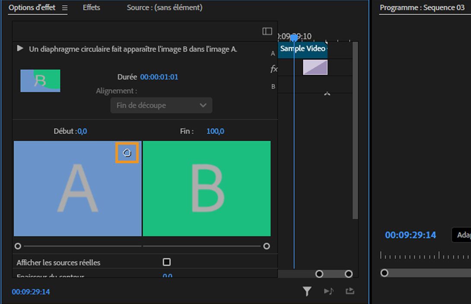
Task: Click the export icon in the panel footer
Action: (350, 291)
